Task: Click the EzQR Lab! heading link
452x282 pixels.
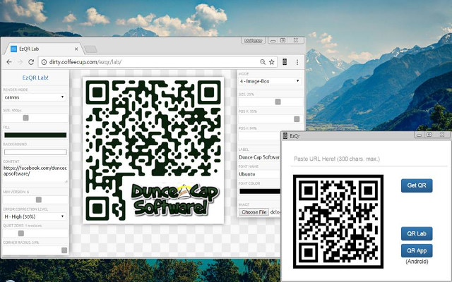Action: click(x=35, y=78)
